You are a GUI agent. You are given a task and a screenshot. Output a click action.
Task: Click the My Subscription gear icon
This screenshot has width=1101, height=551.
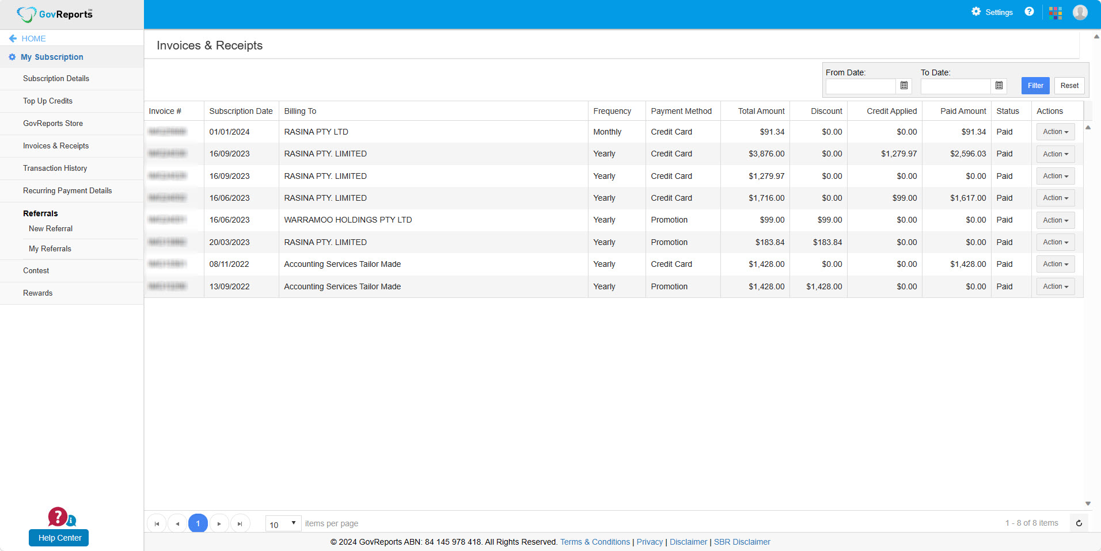tap(12, 57)
